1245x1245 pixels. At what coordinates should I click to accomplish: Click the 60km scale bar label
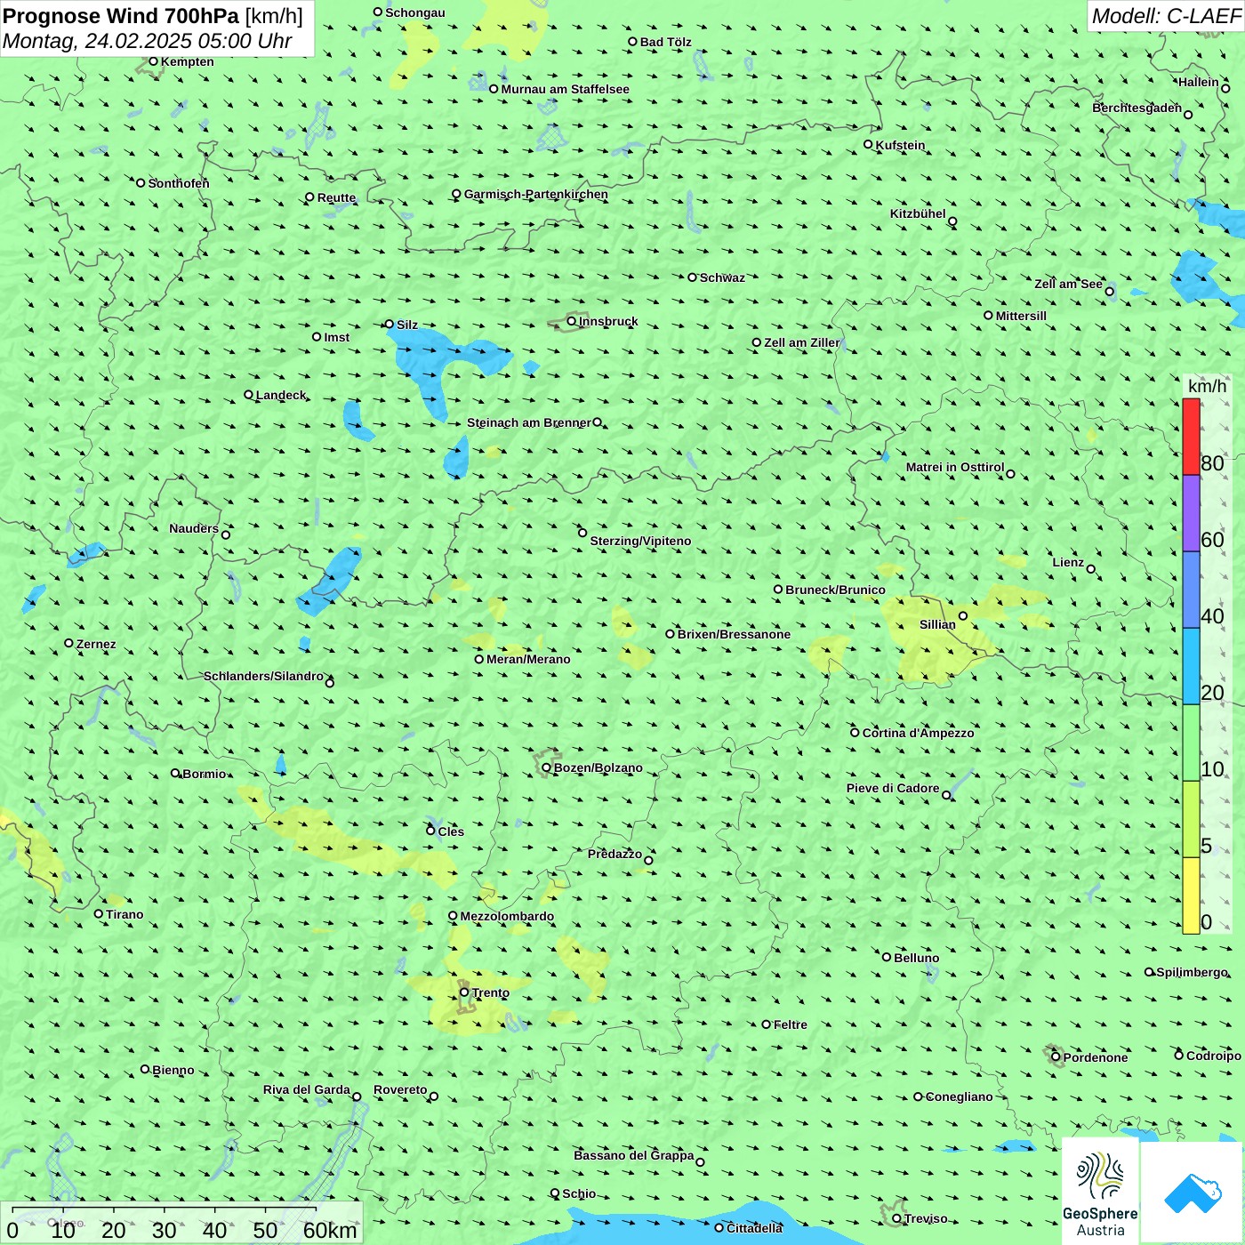pyautogui.click(x=330, y=1230)
